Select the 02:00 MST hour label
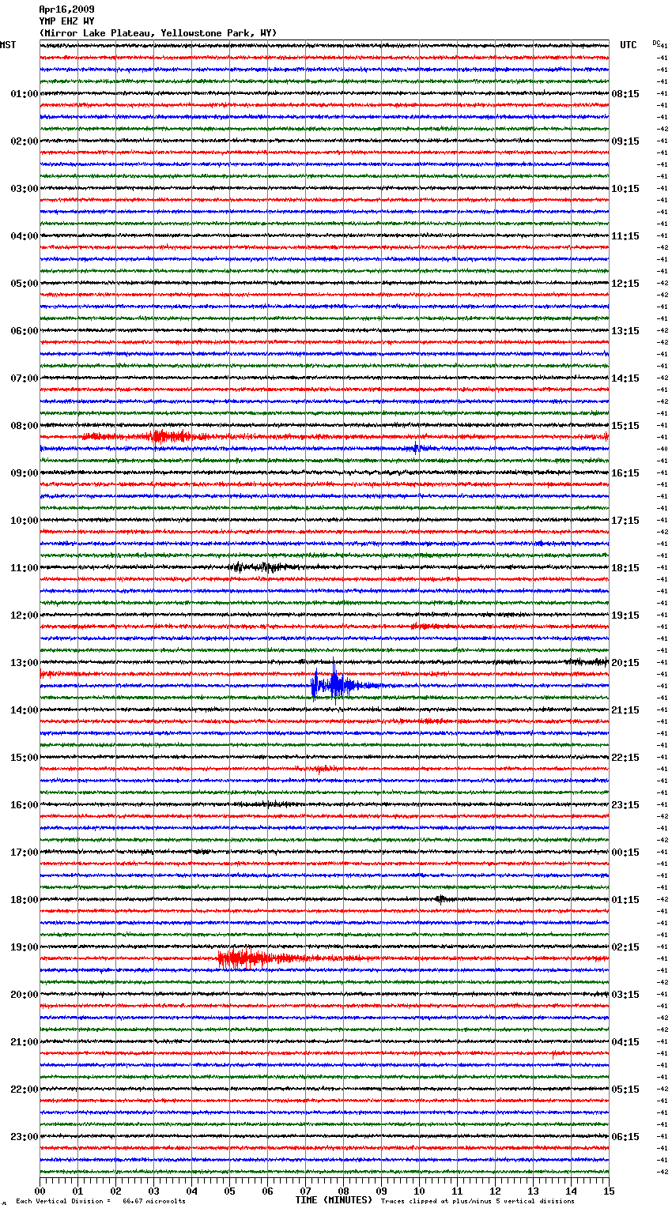Image resolution: width=672 pixels, height=1212 pixels. [x=25, y=141]
